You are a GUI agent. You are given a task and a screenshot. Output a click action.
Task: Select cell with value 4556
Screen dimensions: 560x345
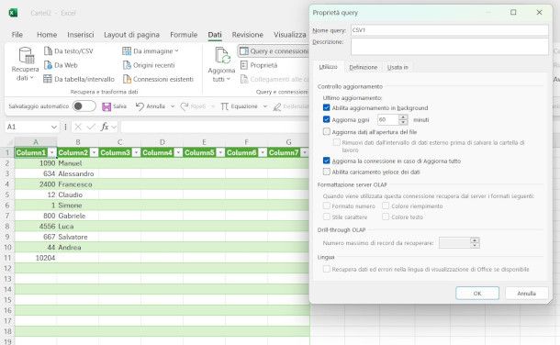pos(36,227)
